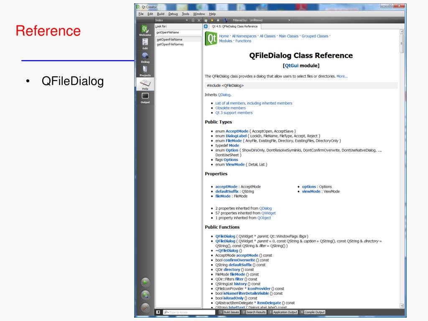The height and width of the screenshot is (321, 428).
Task: Click the Build hammer button
Action: pos(145,308)
